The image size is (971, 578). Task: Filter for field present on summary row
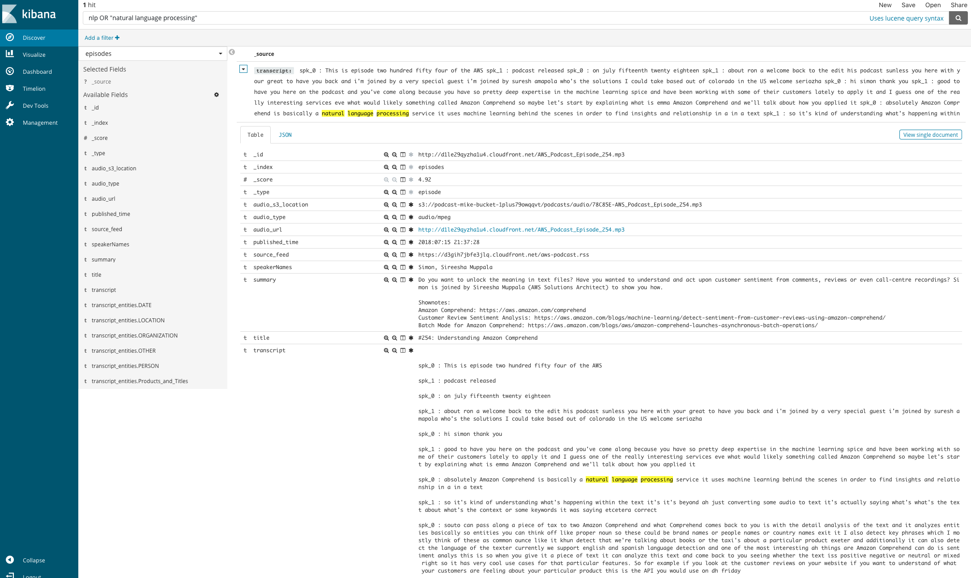411,280
